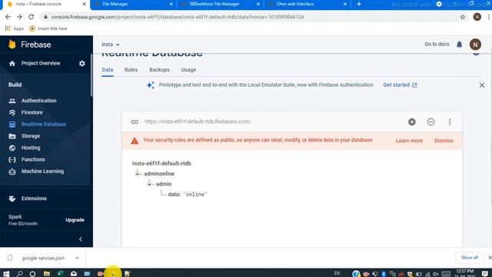492x277 pixels.
Task: Switch to the Data tab
Action: (x=108, y=70)
